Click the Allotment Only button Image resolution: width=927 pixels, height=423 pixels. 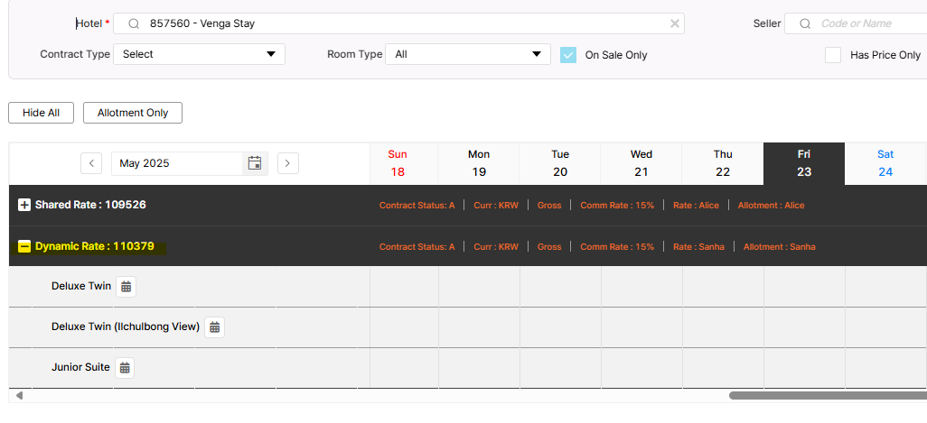click(133, 113)
